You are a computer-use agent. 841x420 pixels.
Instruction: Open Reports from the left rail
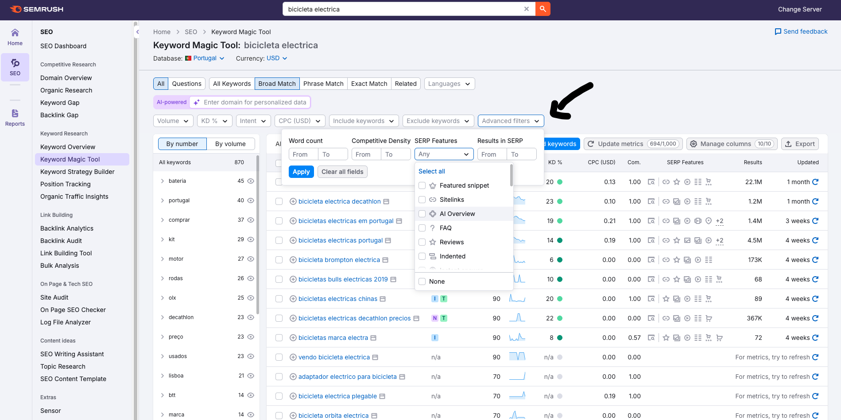point(15,118)
